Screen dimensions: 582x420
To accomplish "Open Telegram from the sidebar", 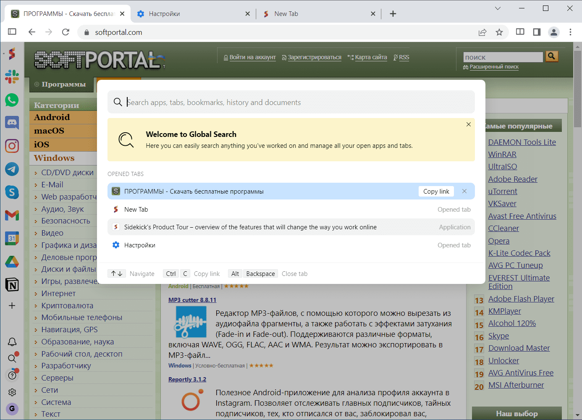I will click(12, 169).
